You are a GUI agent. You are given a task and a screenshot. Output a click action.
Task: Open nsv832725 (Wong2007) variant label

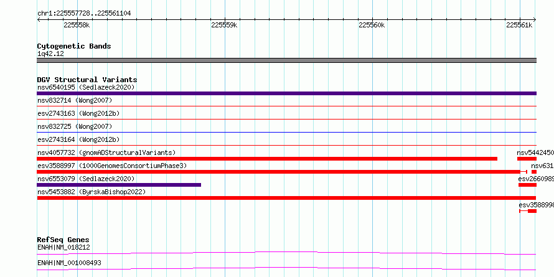point(75,126)
